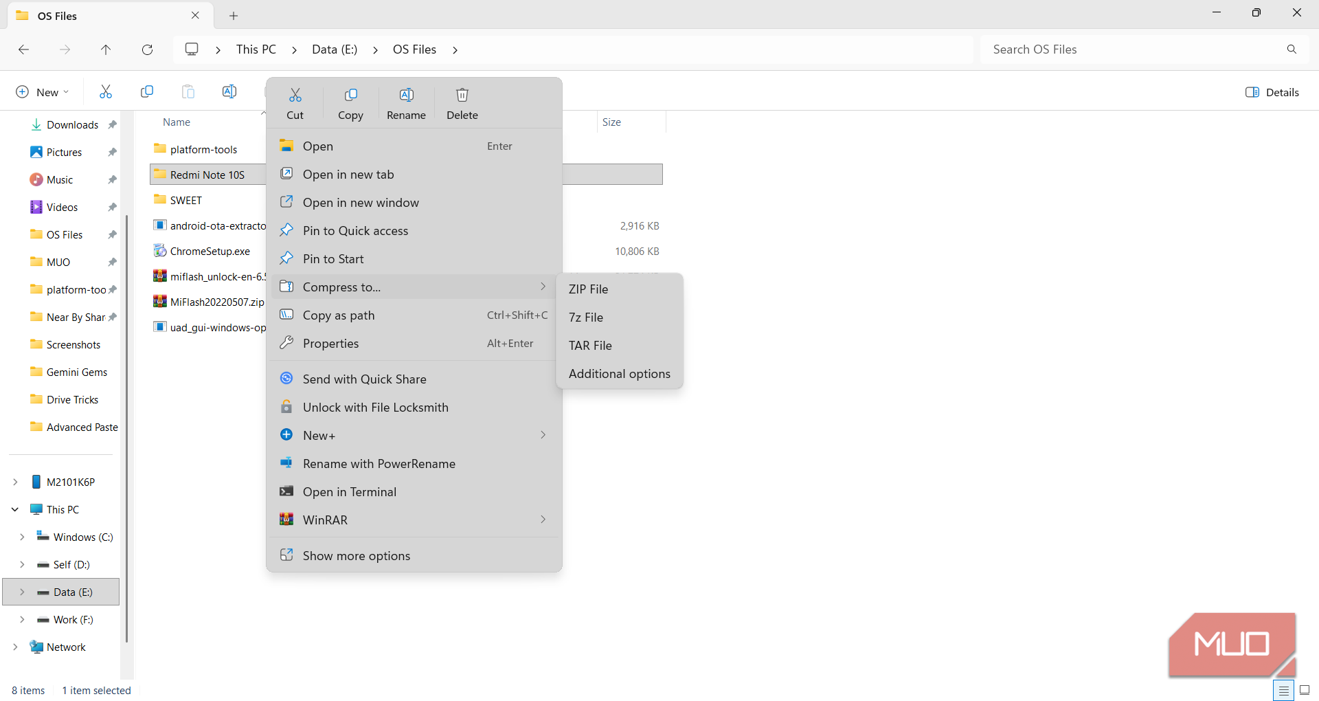Collapse the This PC tree node
The image size is (1319, 701).
click(x=15, y=509)
